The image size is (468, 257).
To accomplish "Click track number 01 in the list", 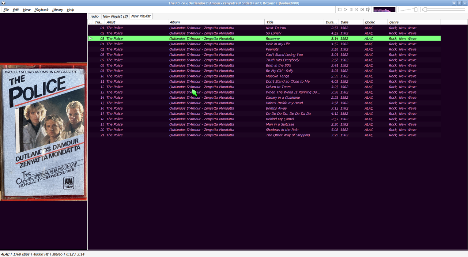I will 102,28.
